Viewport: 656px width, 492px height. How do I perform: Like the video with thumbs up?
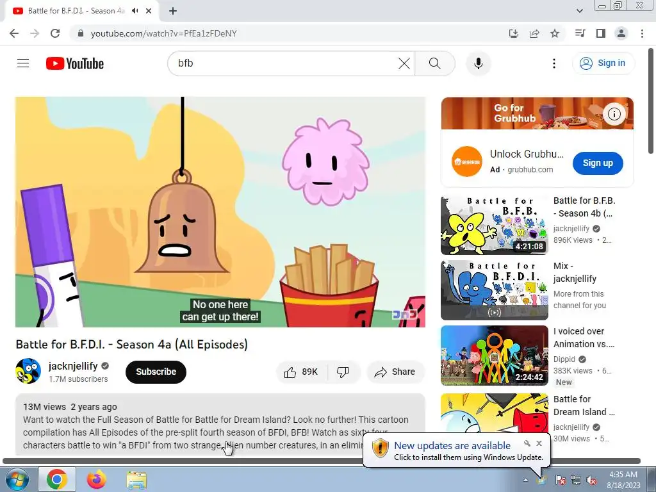click(x=301, y=372)
